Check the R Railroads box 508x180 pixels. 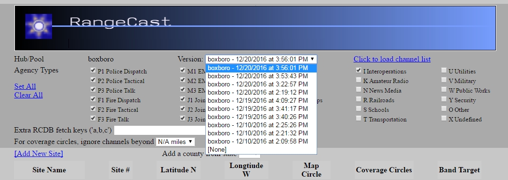click(x=358, y=99)
